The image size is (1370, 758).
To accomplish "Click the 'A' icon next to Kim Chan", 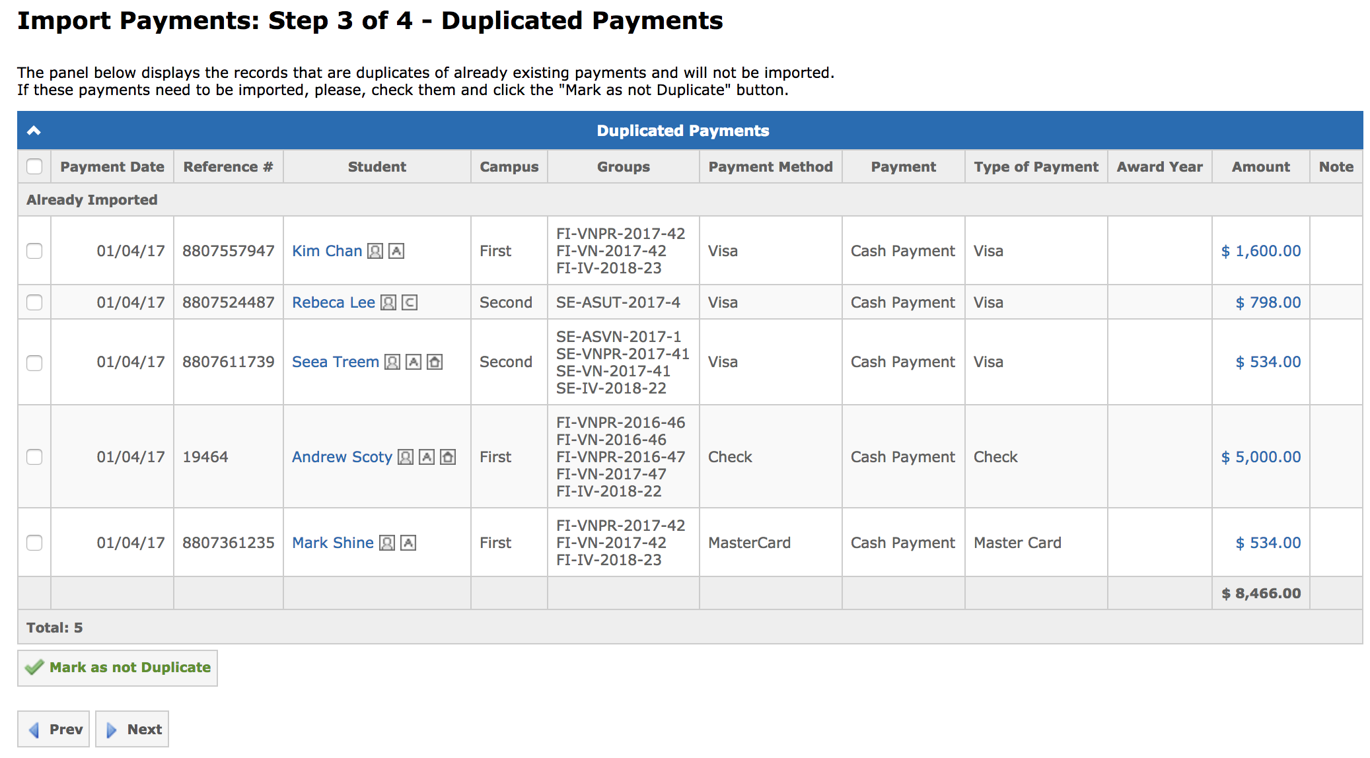I will tap(396, 251).
